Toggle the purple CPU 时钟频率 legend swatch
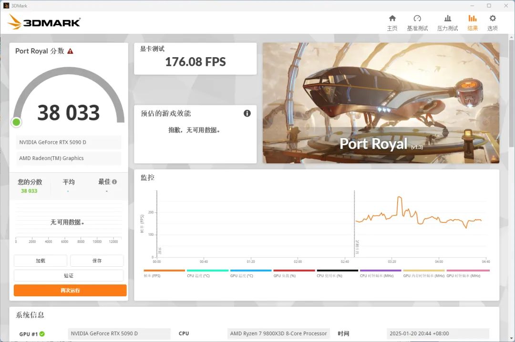This screenshot has height=342, width=515. [x=381, y=271]
